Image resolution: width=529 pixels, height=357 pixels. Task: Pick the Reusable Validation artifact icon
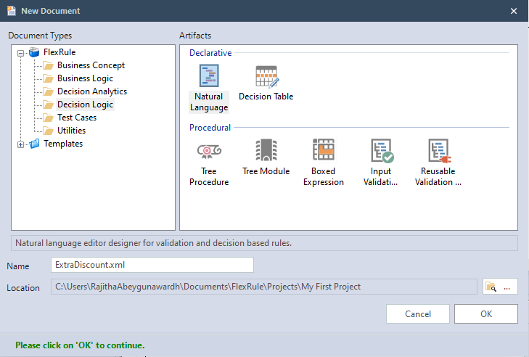coord(440,150)
